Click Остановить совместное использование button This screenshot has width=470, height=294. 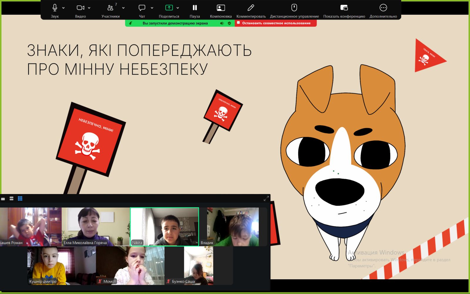(276, 23)
